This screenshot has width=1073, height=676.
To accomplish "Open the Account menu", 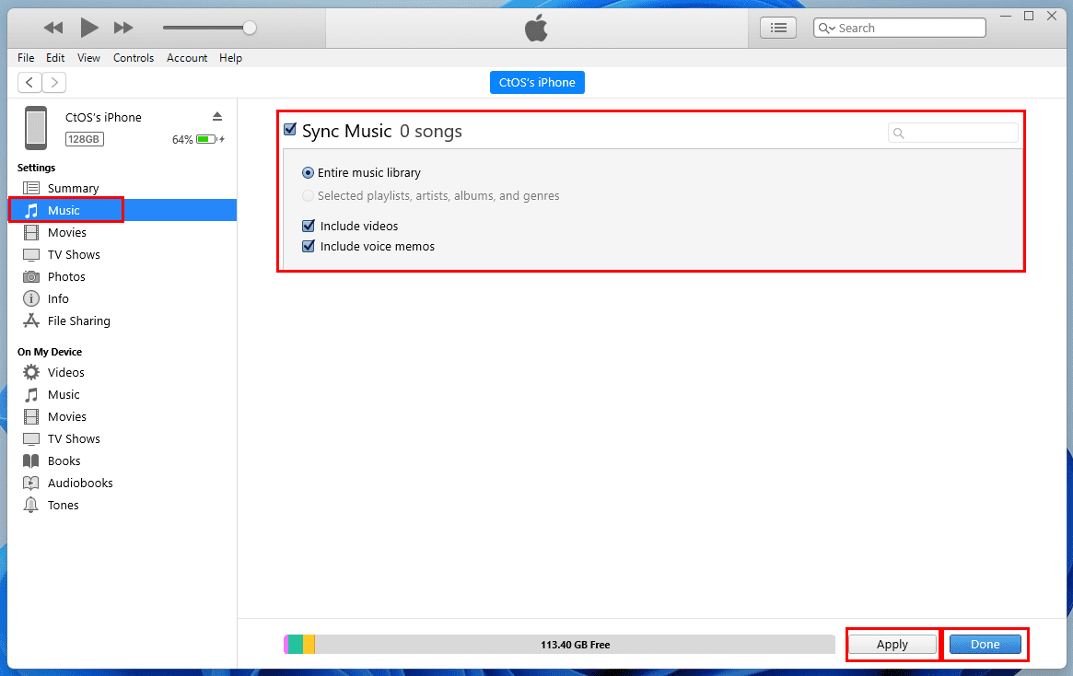I will 187,58.
